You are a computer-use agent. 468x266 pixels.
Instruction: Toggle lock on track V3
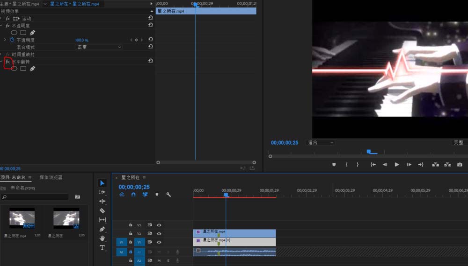(x=131, y=225)
